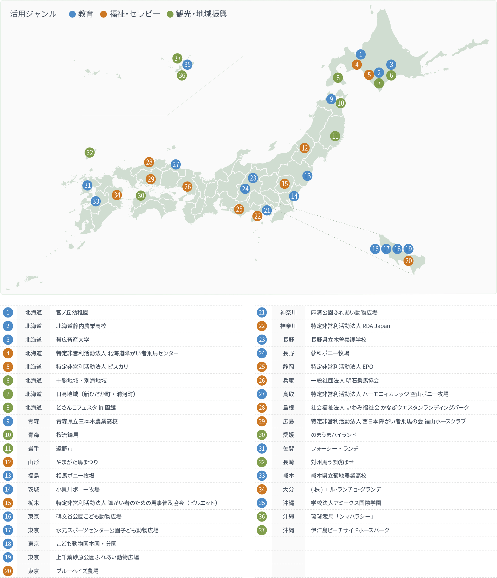
Task: Click orange map marker 15 in Tochigi
Action: point(284,183)
